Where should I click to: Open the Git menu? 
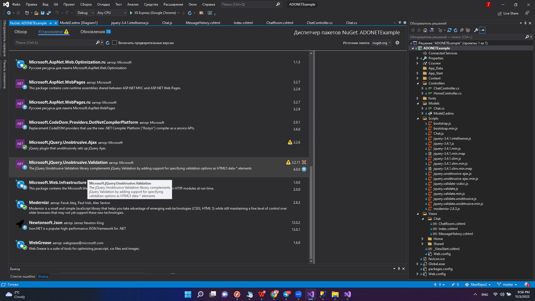click(x=56, y=4)
